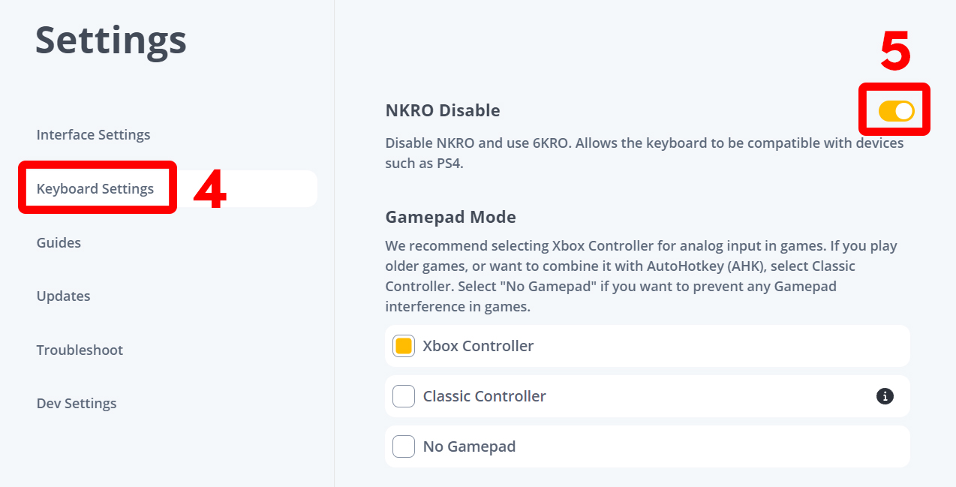
Task: Click the No Gamepad option label
Action: point(469,446)
